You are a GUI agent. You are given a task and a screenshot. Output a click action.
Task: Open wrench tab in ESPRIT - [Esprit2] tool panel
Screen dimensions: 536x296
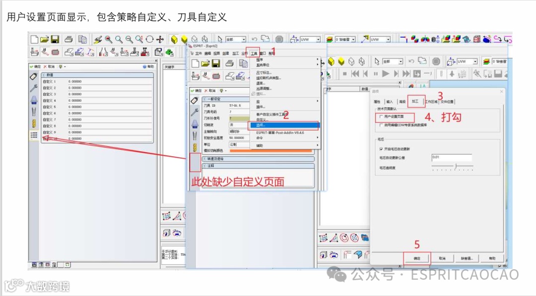point(195,112)
